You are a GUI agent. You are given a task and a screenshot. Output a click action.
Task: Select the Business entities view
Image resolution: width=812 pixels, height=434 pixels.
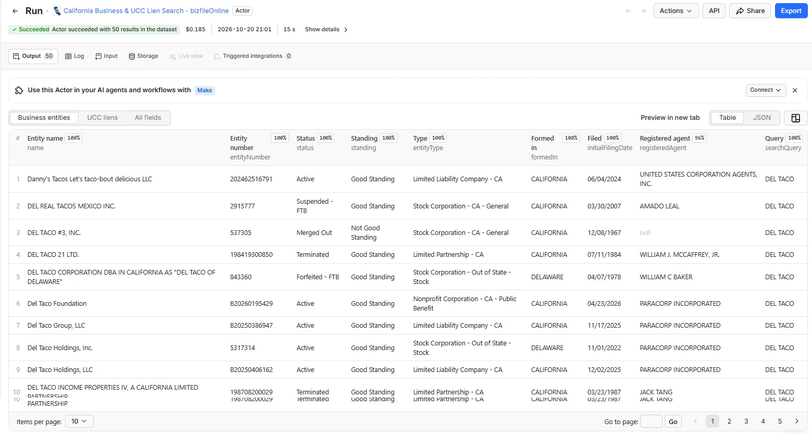[x=44, y=118]
